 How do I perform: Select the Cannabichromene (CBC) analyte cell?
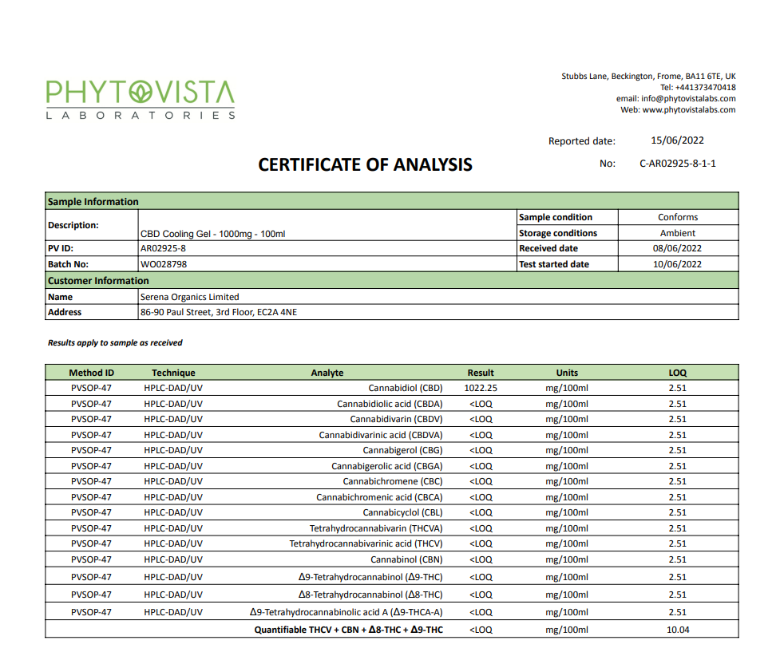(393, 481)
